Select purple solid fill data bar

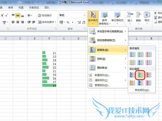[148, 83]
